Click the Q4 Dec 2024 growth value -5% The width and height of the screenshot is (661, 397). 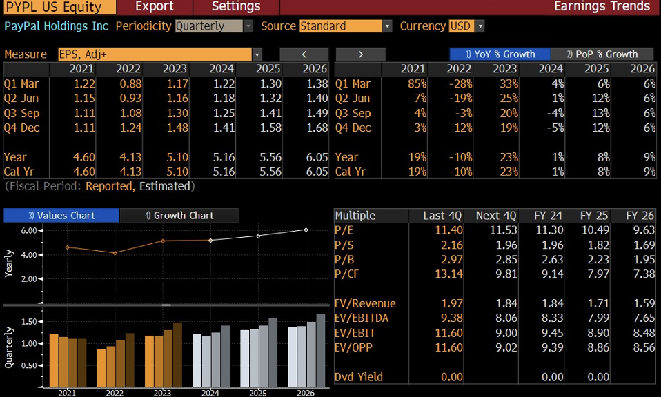555,128
